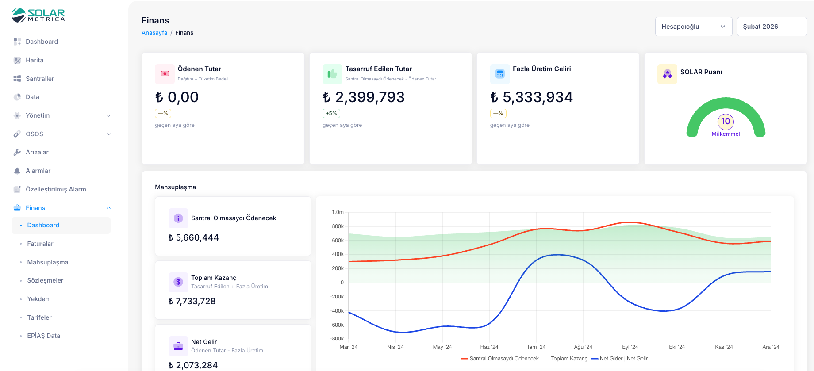Click the Data pie chart icon
814x371 pixels.
pos(17,97)
